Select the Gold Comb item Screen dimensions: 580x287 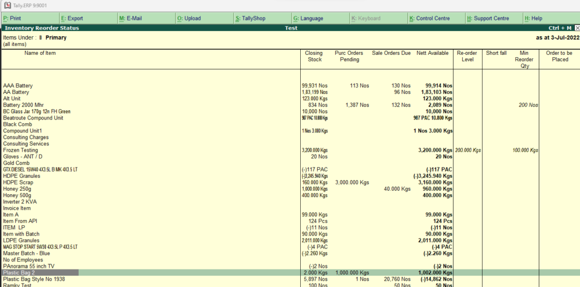[x=16, y=163]
